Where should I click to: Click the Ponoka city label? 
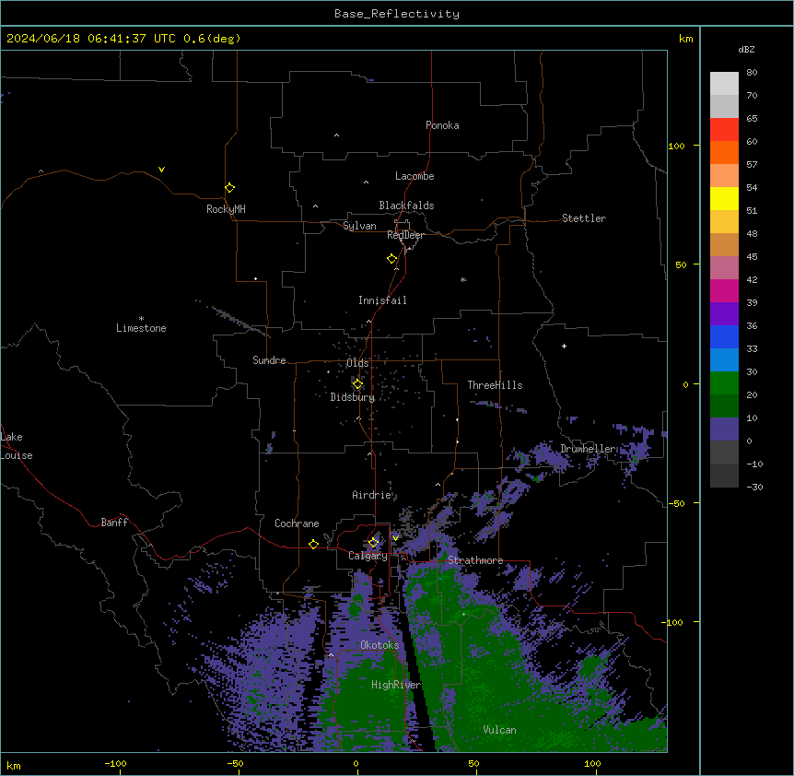coord(442,125)
